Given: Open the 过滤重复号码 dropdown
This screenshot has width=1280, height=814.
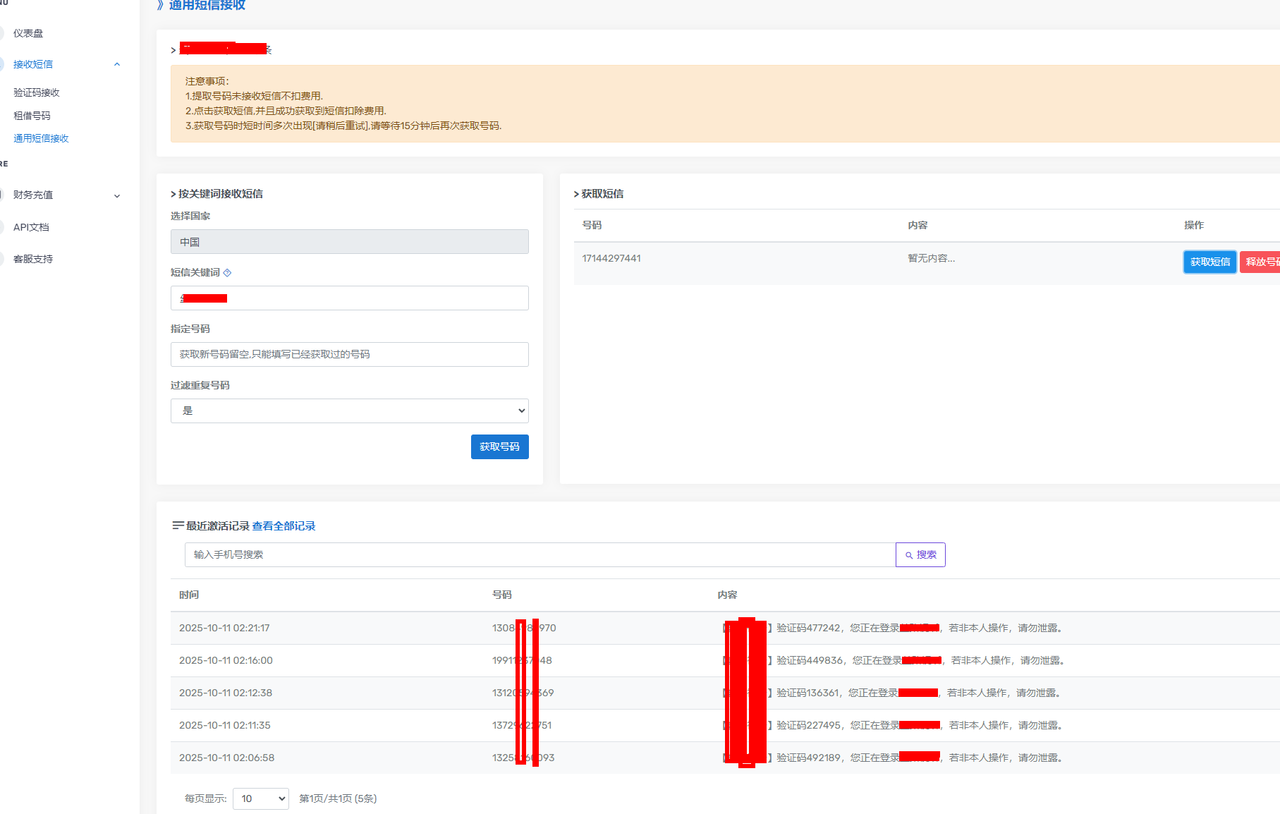Looking at the screenshot, I should (x=349, y=411).
